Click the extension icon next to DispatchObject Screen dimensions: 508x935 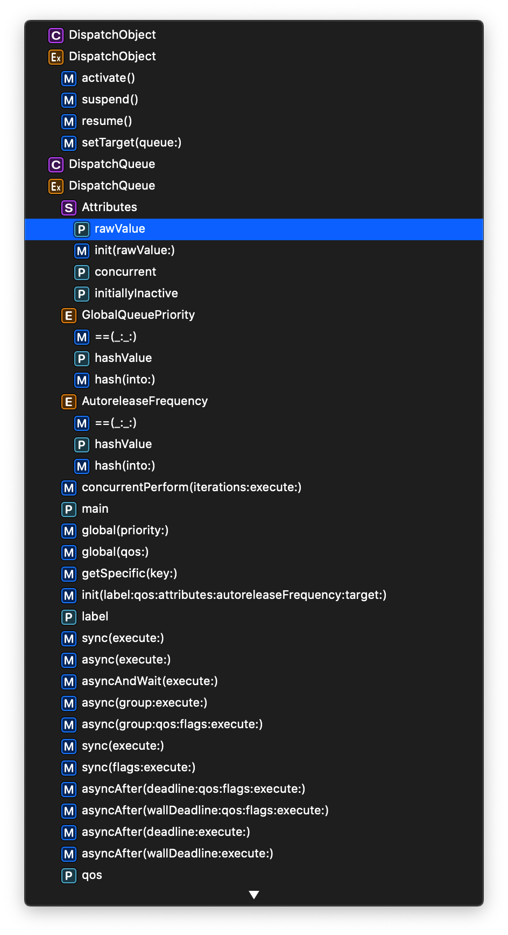click(x=56, y=57)
